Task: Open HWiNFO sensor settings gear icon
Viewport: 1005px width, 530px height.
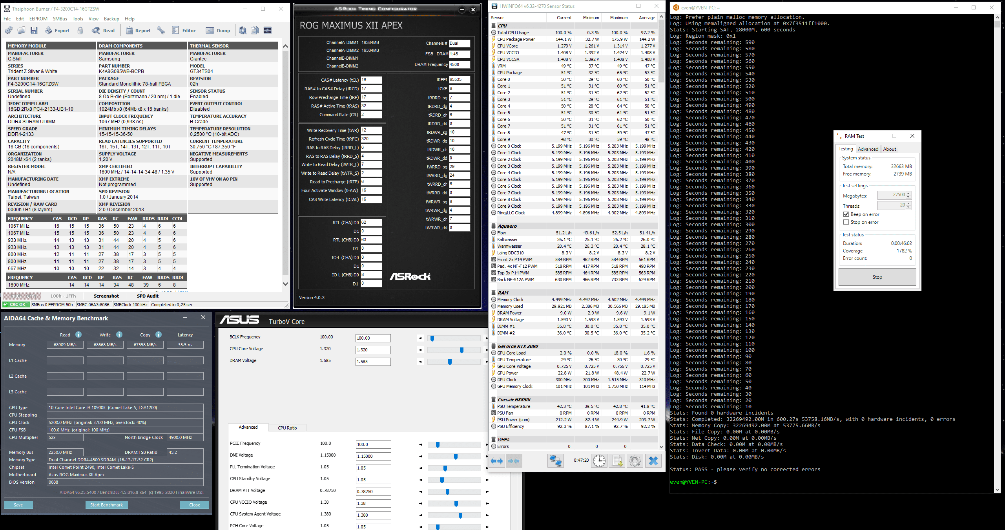Action: pos(635,461)
